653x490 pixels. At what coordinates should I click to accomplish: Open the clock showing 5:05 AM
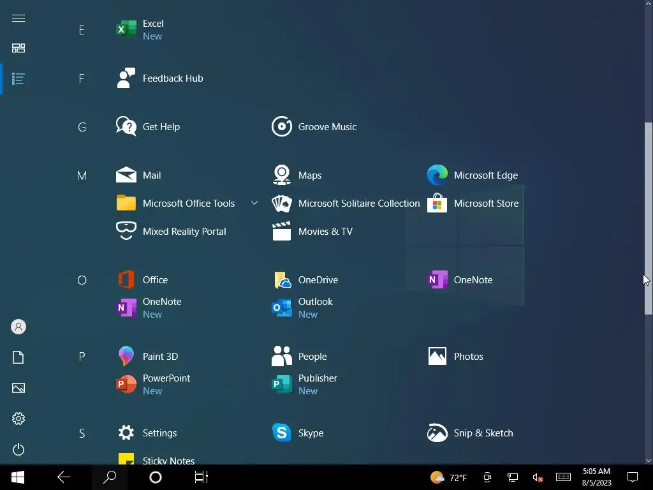(596, 477)
